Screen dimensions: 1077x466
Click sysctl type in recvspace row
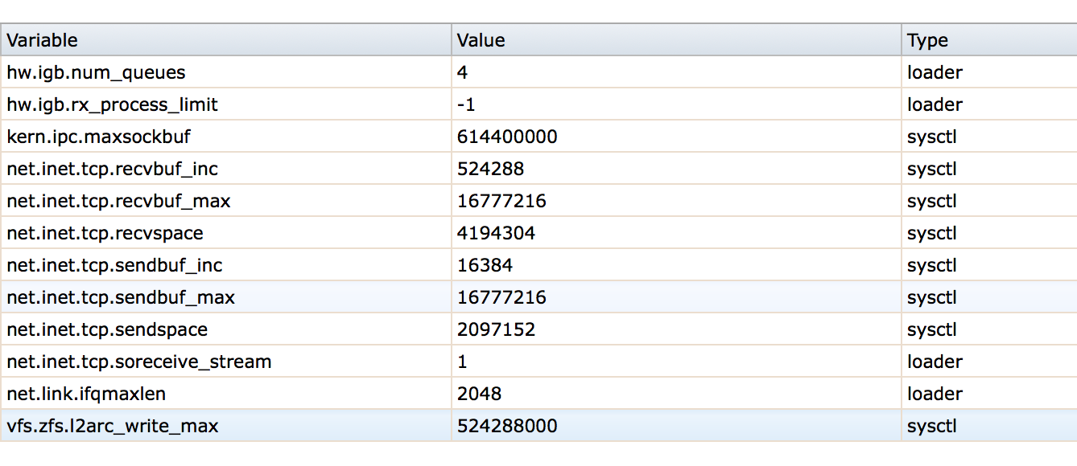[932, 233]
